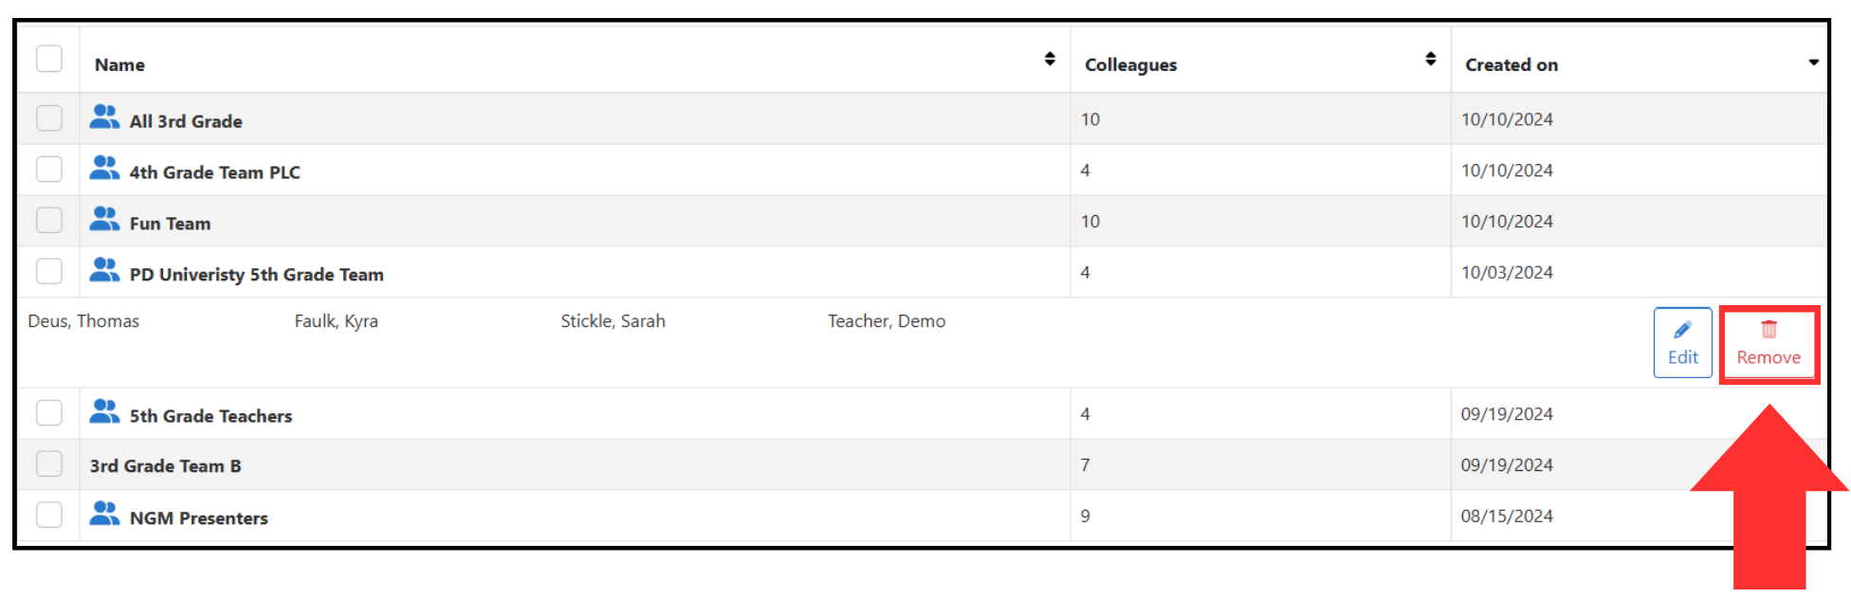Click the 4th Grade Team PLC group icon

(x=104, y=169)
